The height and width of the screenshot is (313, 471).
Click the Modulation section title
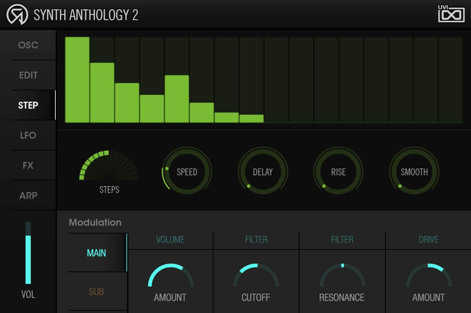click(95, 223)
